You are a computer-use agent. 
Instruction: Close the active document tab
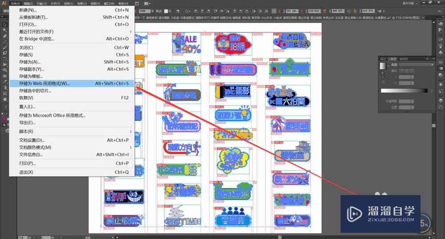(423, 18)
